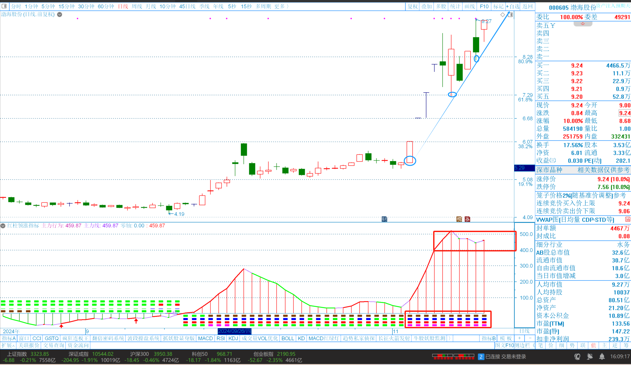The width and height of the screenshot is (631, 365).
Task: Click the layout icon left of 分时
Action: click(x=4, y=6)
